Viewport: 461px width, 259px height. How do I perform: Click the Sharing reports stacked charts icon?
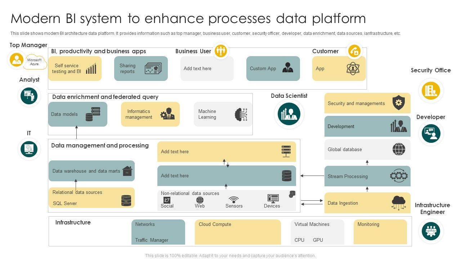click(153, 68)
